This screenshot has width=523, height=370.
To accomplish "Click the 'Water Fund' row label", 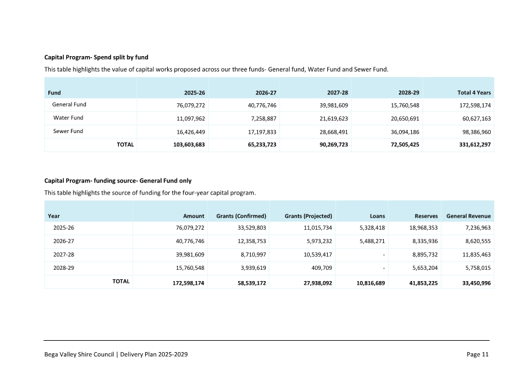I will point(68,118).
